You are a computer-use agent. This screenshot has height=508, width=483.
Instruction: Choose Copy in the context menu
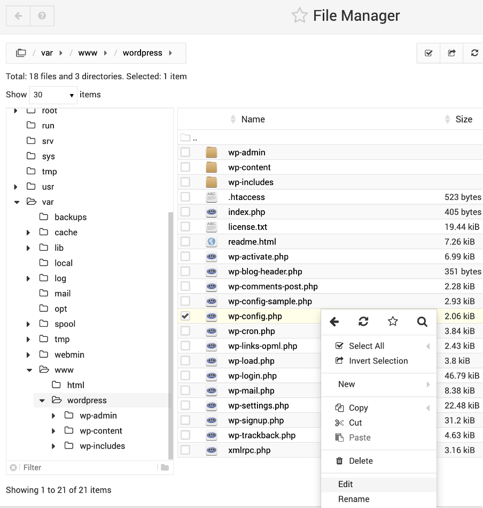[378, 407]
